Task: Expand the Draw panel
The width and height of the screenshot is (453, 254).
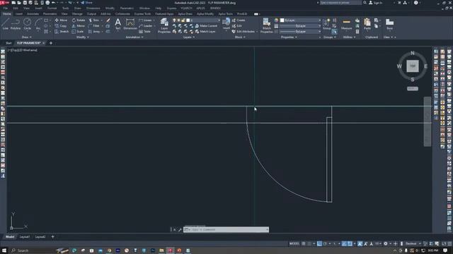Action: [27, 37]
